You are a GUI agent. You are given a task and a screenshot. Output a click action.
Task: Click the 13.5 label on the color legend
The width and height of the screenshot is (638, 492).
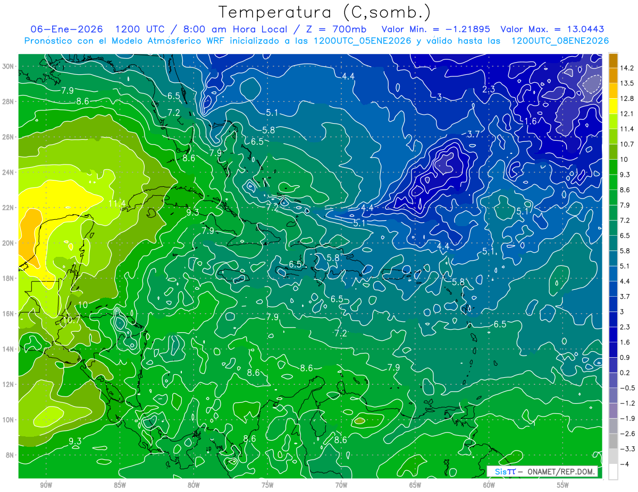pyautogui.click(x=626, y=83)
